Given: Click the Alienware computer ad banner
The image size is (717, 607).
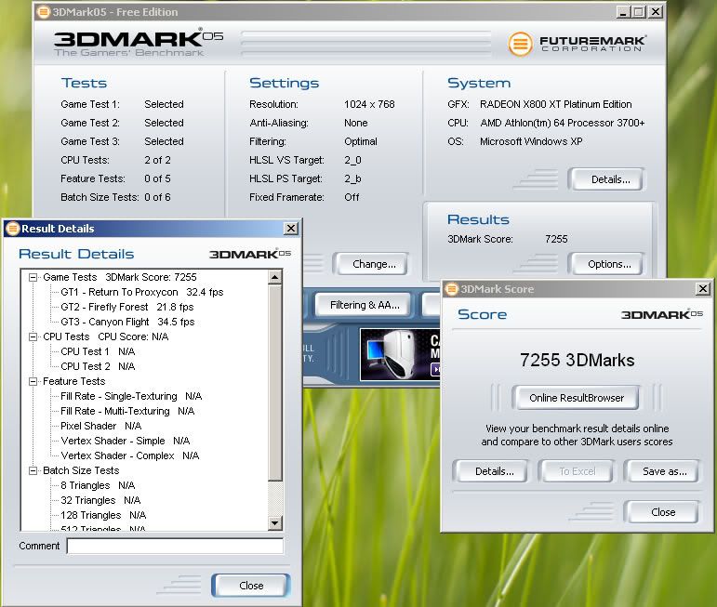Looking at the screenshot, I should coord(401,355).
